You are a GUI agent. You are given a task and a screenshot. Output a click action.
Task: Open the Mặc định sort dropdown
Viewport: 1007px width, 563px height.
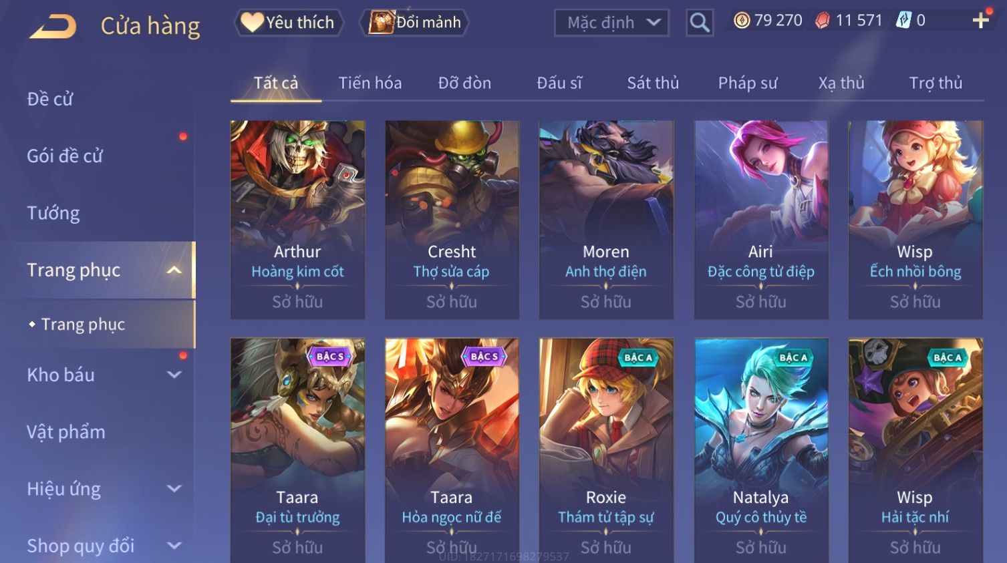click(x=611, y=23)
